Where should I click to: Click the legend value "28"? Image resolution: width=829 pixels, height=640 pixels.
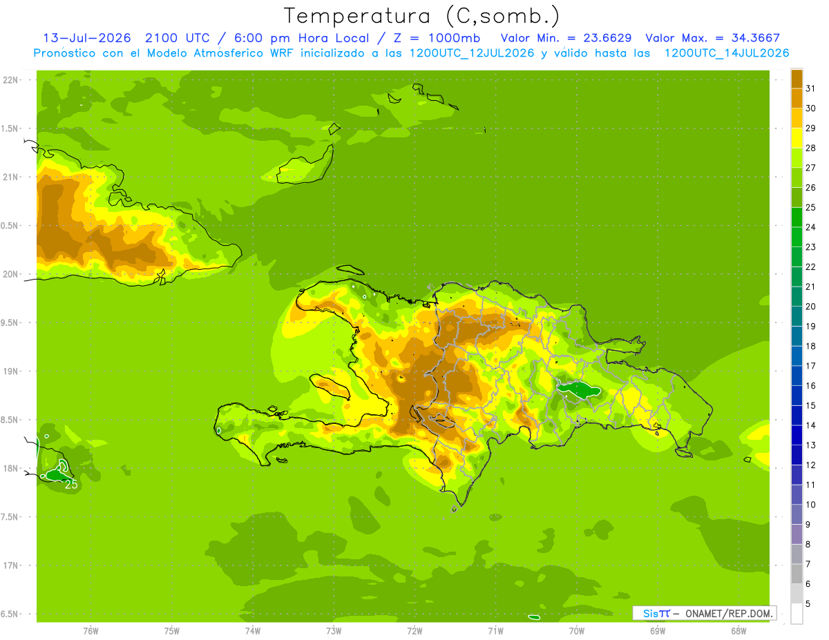pos(810,148)
